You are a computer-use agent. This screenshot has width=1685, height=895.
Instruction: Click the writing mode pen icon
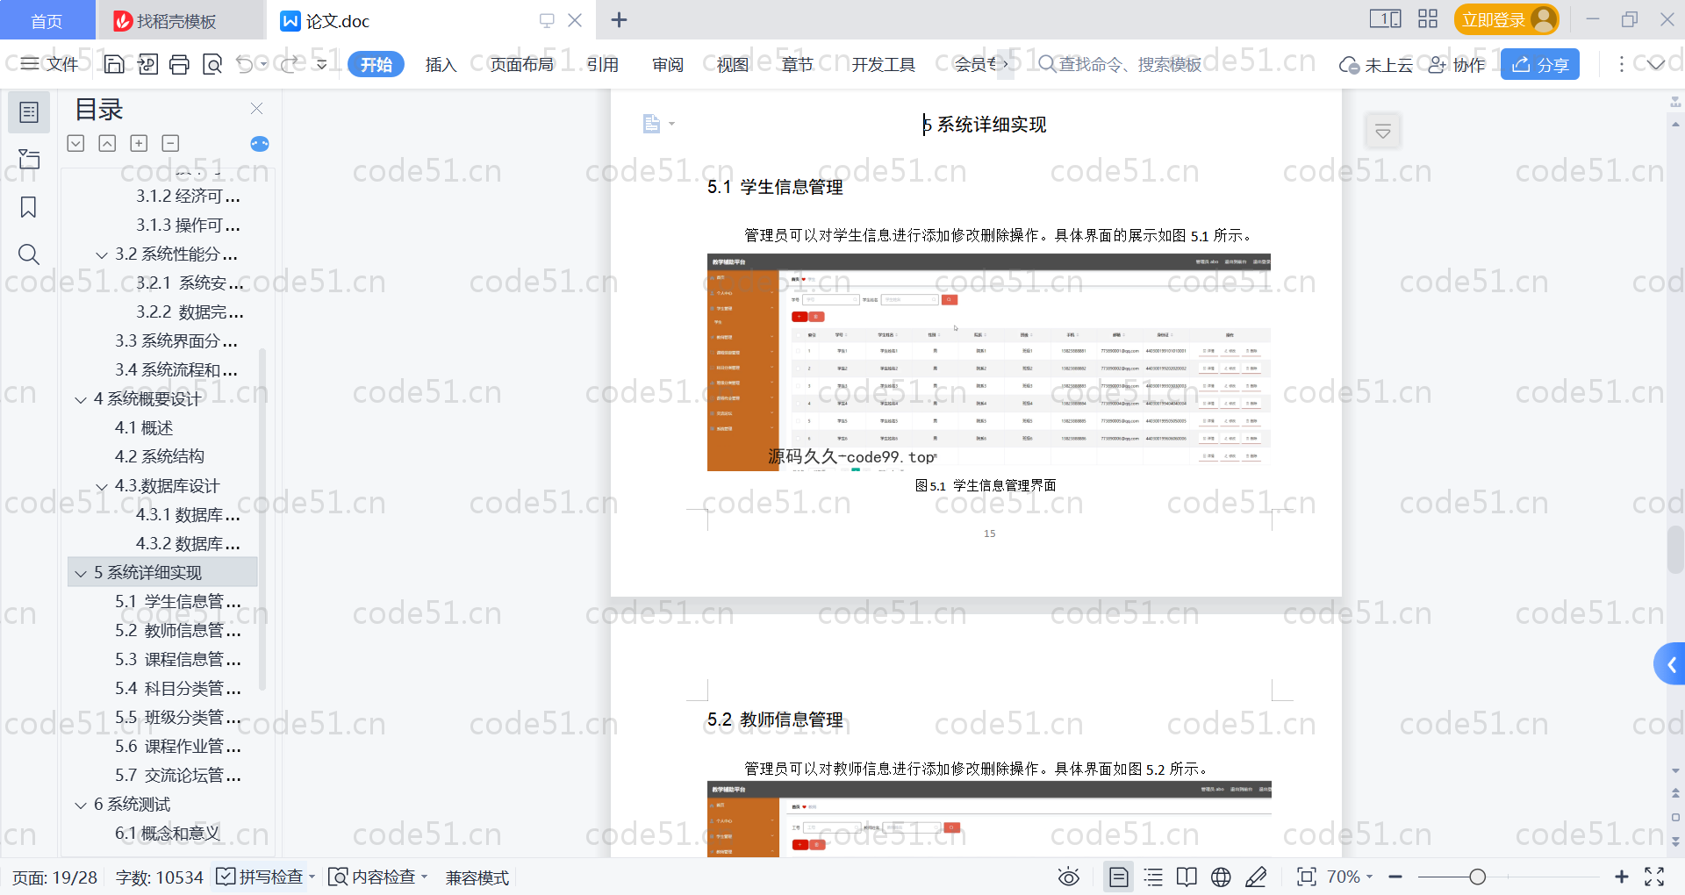click(1256, 877)
